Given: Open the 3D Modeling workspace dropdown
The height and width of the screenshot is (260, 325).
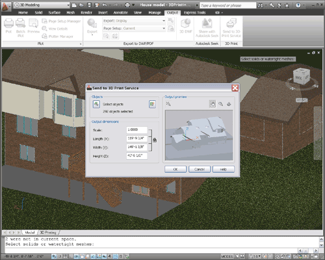Looking at the screenshot, I should (x=42, y=5).
